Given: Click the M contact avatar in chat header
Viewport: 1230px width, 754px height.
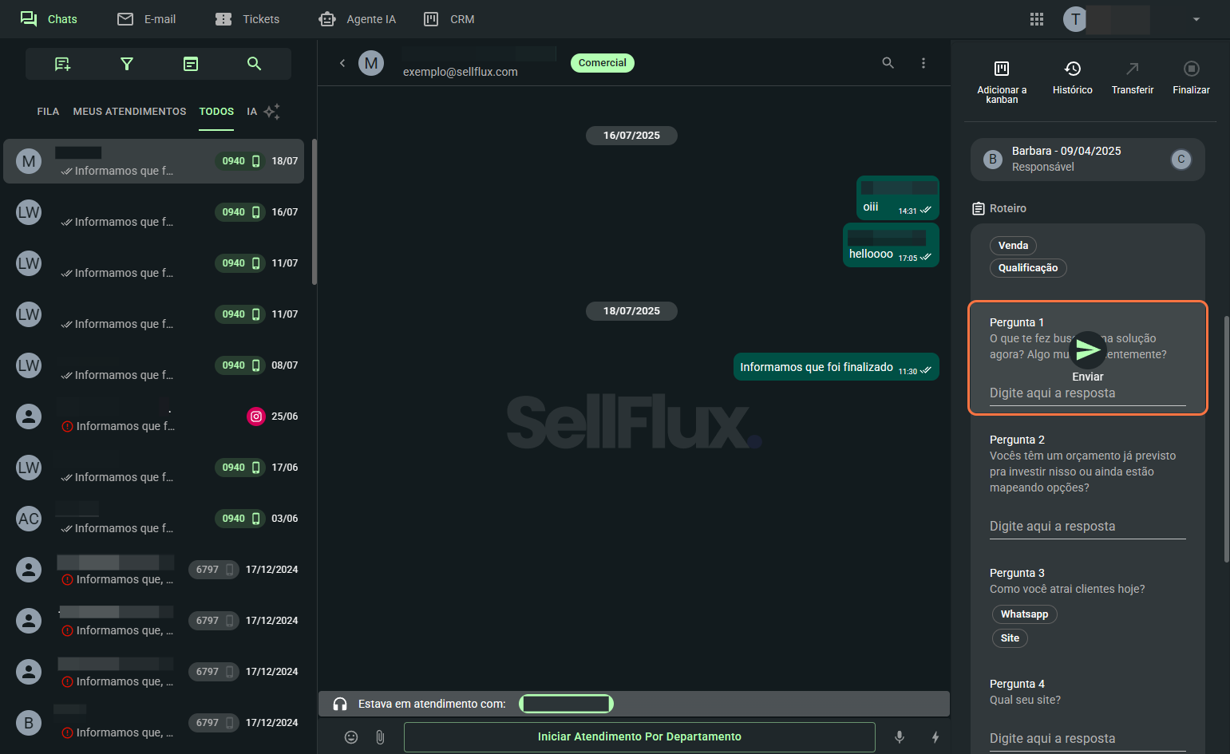Looking at the screenshot, I should coord(371,63).
